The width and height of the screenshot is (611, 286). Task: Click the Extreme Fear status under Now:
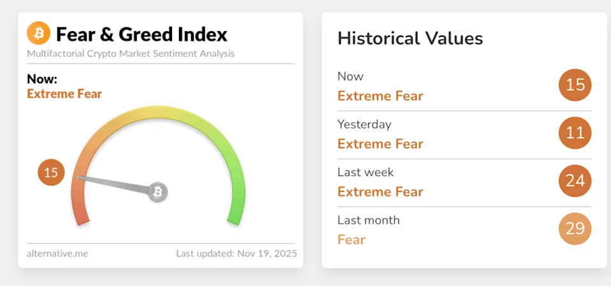pos(64,94)
